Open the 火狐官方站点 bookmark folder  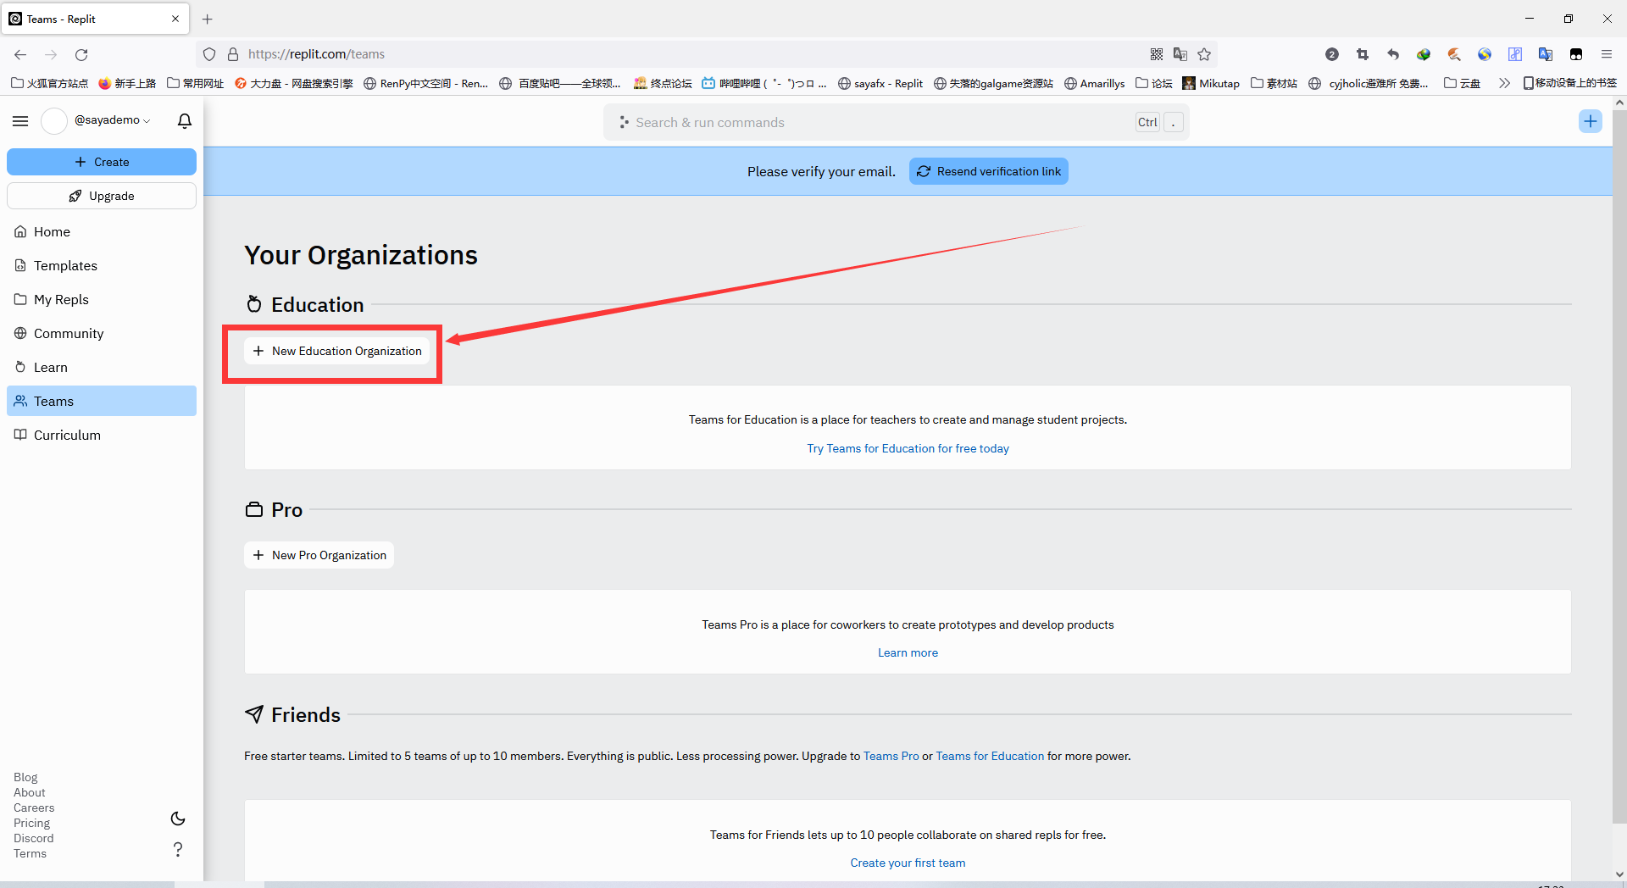[x=50, y=83]
